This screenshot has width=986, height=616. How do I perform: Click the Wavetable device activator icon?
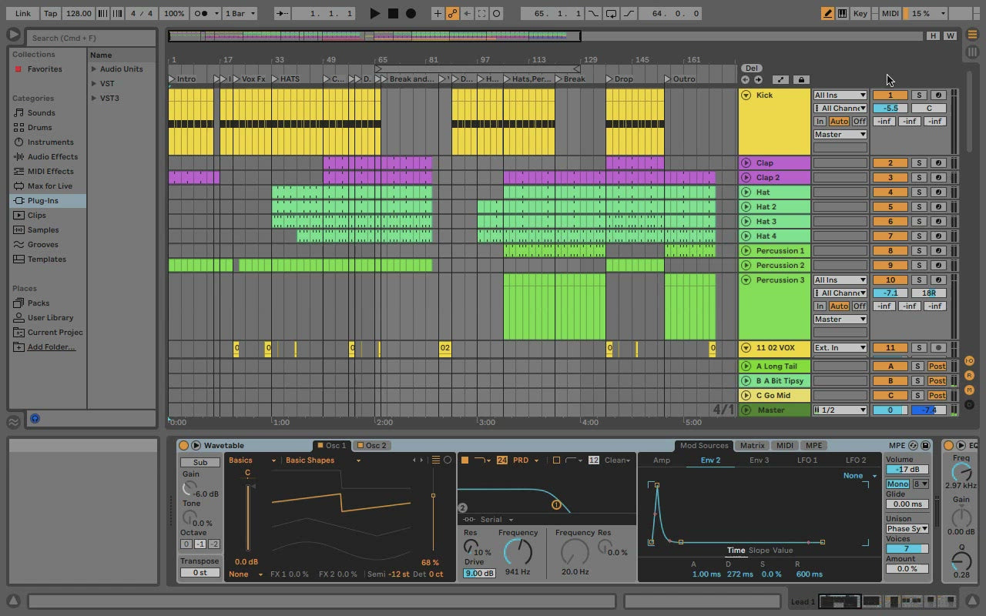click(x=183, y=445)
